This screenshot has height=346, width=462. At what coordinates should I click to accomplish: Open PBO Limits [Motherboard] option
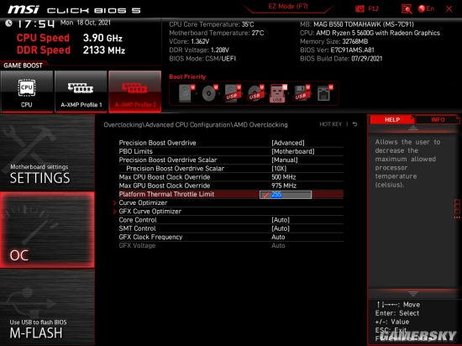click(x=293, y=151)
